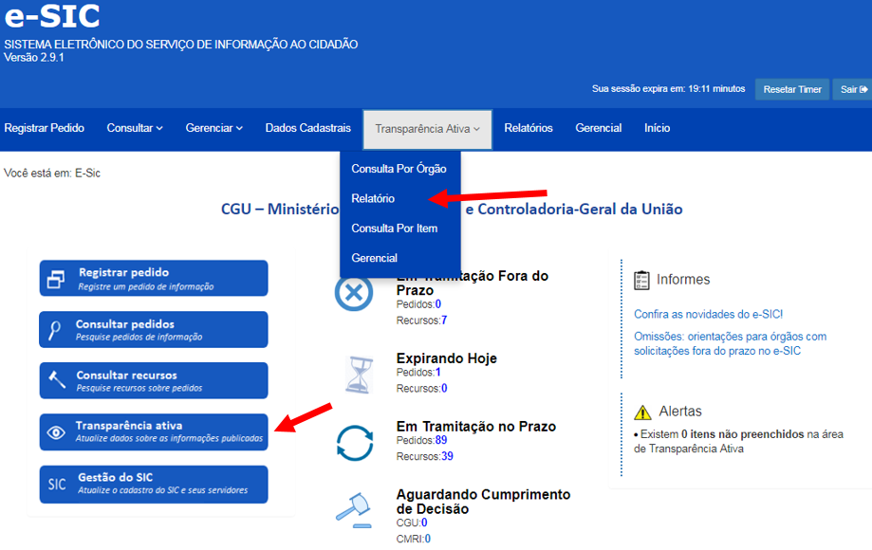The height and width of the screenshot is (550, 872).
Task: Select Consulta Por Órgão from dropdown
Action: (399, 169)
